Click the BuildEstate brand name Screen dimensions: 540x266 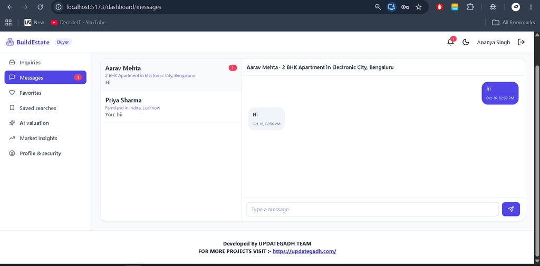(33, 42)
